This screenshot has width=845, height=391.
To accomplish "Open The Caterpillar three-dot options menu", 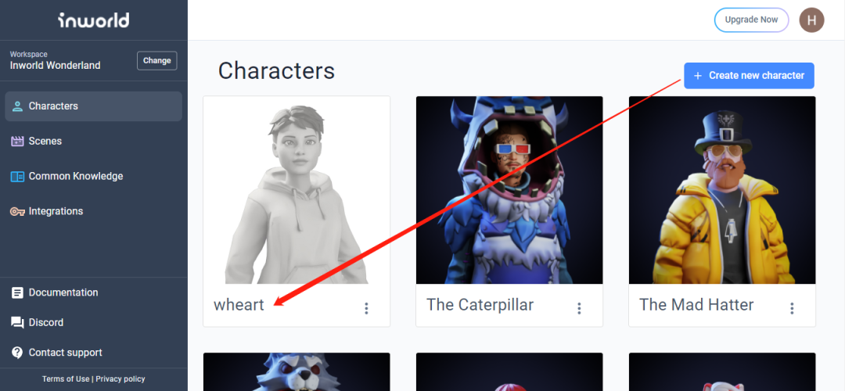I will (x=579, y=308).
